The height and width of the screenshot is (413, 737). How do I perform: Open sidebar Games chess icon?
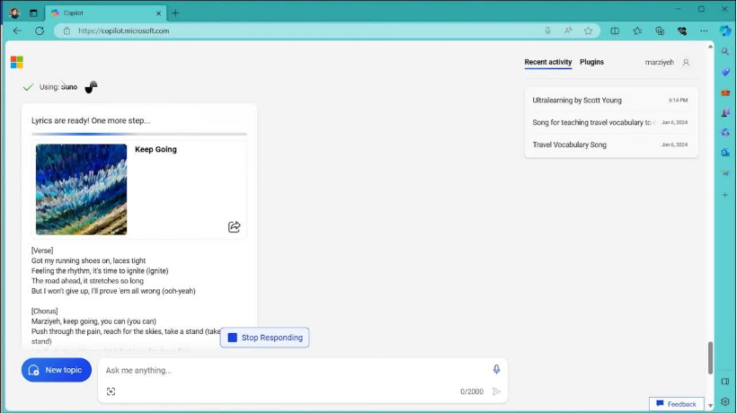click(x=725, y=112)
